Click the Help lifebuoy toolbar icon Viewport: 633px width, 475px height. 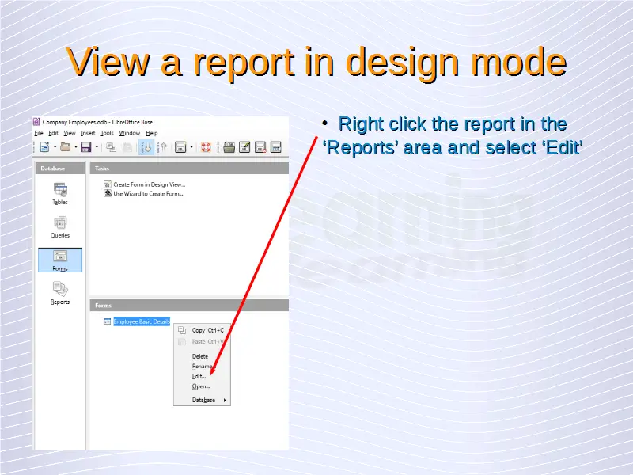(x=205, y=147)
